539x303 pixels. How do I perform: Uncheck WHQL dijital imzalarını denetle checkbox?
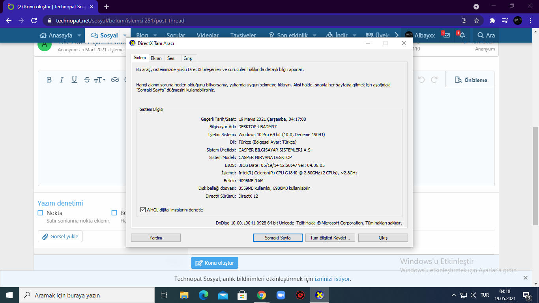point(143,210)
